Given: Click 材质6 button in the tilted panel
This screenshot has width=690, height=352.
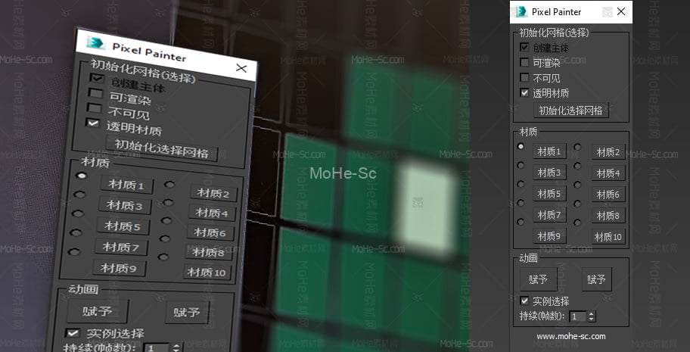Looking at the screenshot, I should pos(210,233).
